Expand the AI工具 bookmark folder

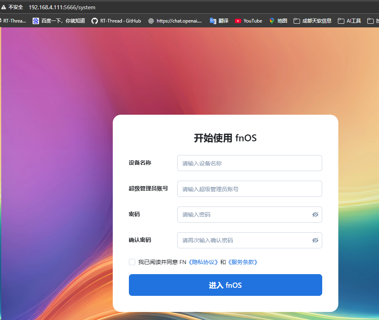pyautogui.click(x=350, y=21)
